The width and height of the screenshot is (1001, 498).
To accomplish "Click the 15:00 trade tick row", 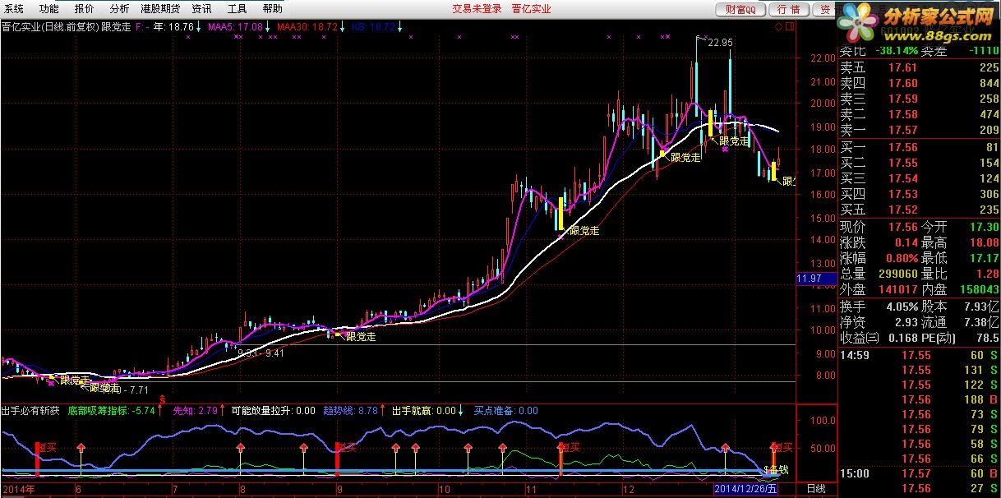I will [919, 473].
